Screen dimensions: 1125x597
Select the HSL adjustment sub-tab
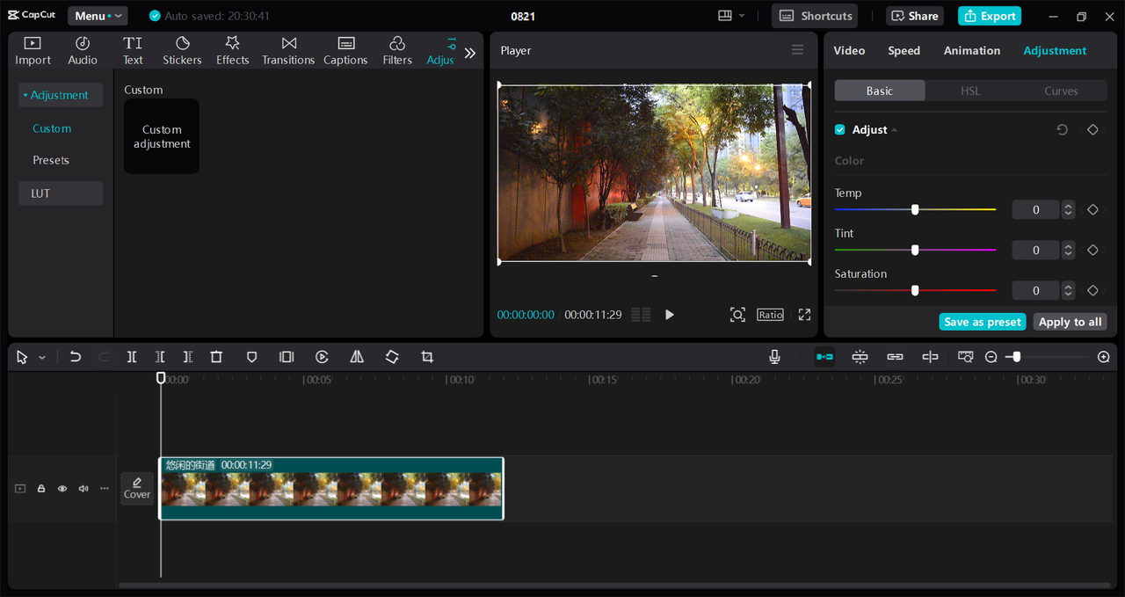970,91
